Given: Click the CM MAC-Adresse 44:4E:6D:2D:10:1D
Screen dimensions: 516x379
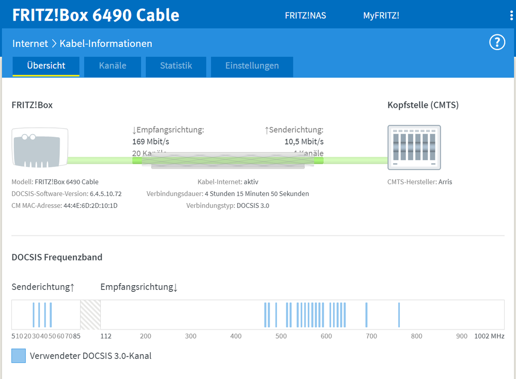Looking at the screenshot, I should tap(65, 206).
